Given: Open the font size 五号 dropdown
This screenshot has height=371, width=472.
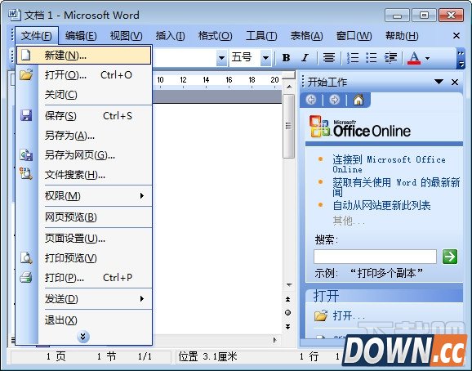Looking at the screenshot, I should pyautogui.click(x=265, y=57).
